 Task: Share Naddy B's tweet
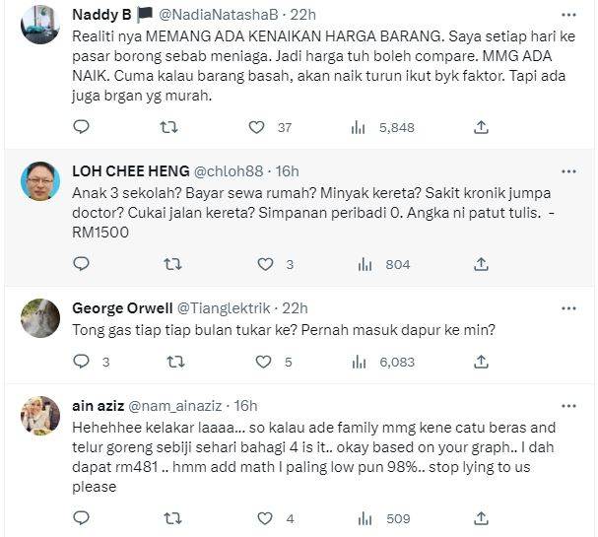click(x=482, y=127)
